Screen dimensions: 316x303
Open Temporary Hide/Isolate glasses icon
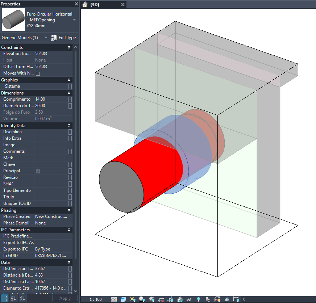(x=189, y=299)
